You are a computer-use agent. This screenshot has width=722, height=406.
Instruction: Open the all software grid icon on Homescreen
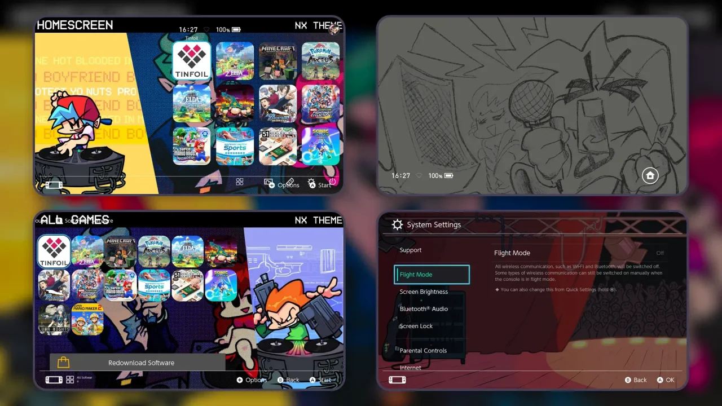240,182
